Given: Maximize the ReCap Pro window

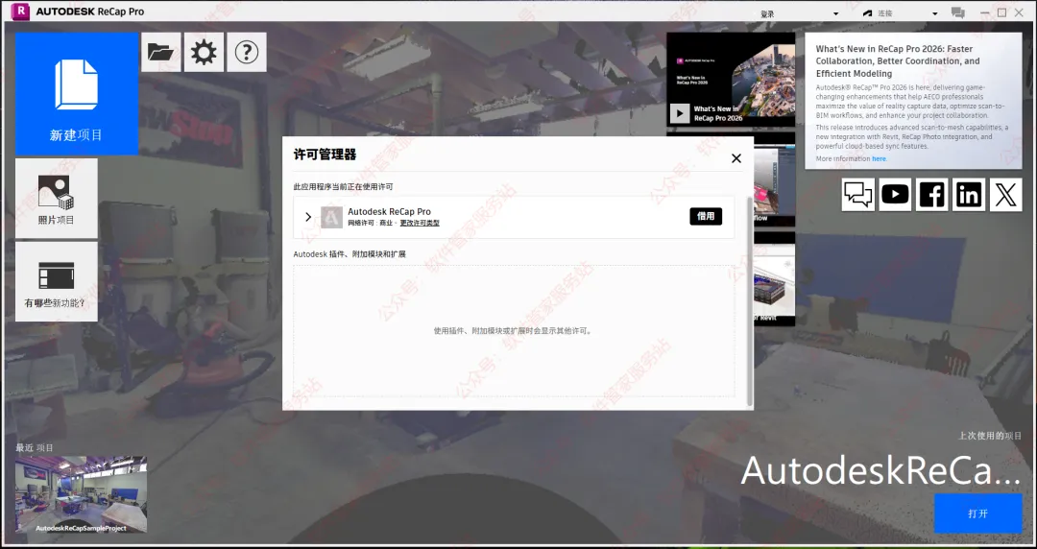Looking at the screenshot, I should 1001,12.
